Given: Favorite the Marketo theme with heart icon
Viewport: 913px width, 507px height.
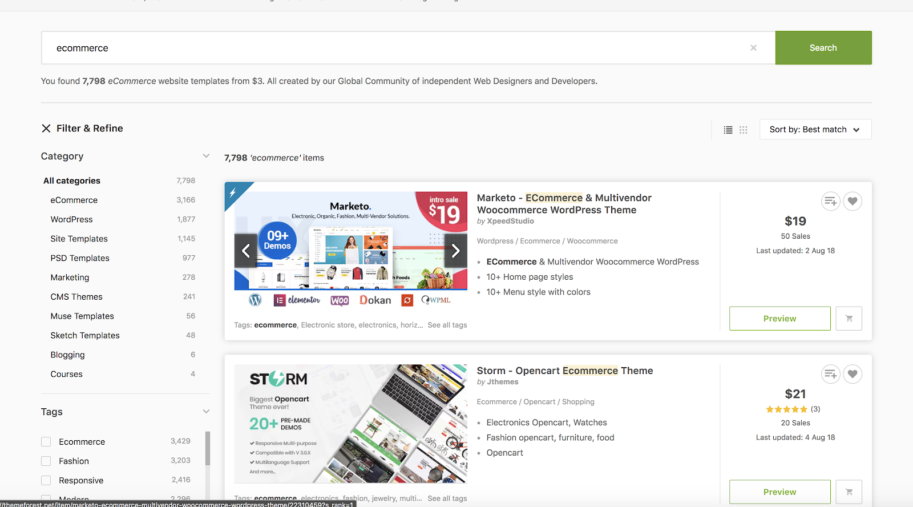Looking at the screenshot, I should tap(853, 201).
